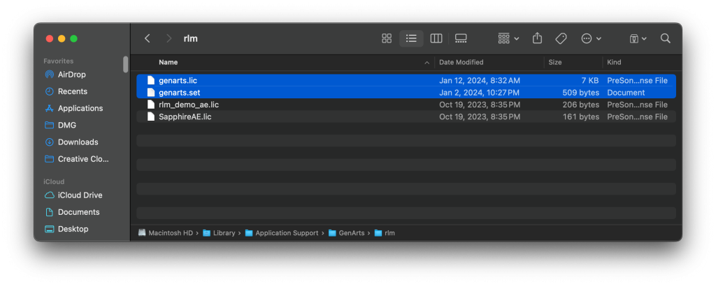
Task: Sort by the Date Modified column
Action: (x=461, y=62)
